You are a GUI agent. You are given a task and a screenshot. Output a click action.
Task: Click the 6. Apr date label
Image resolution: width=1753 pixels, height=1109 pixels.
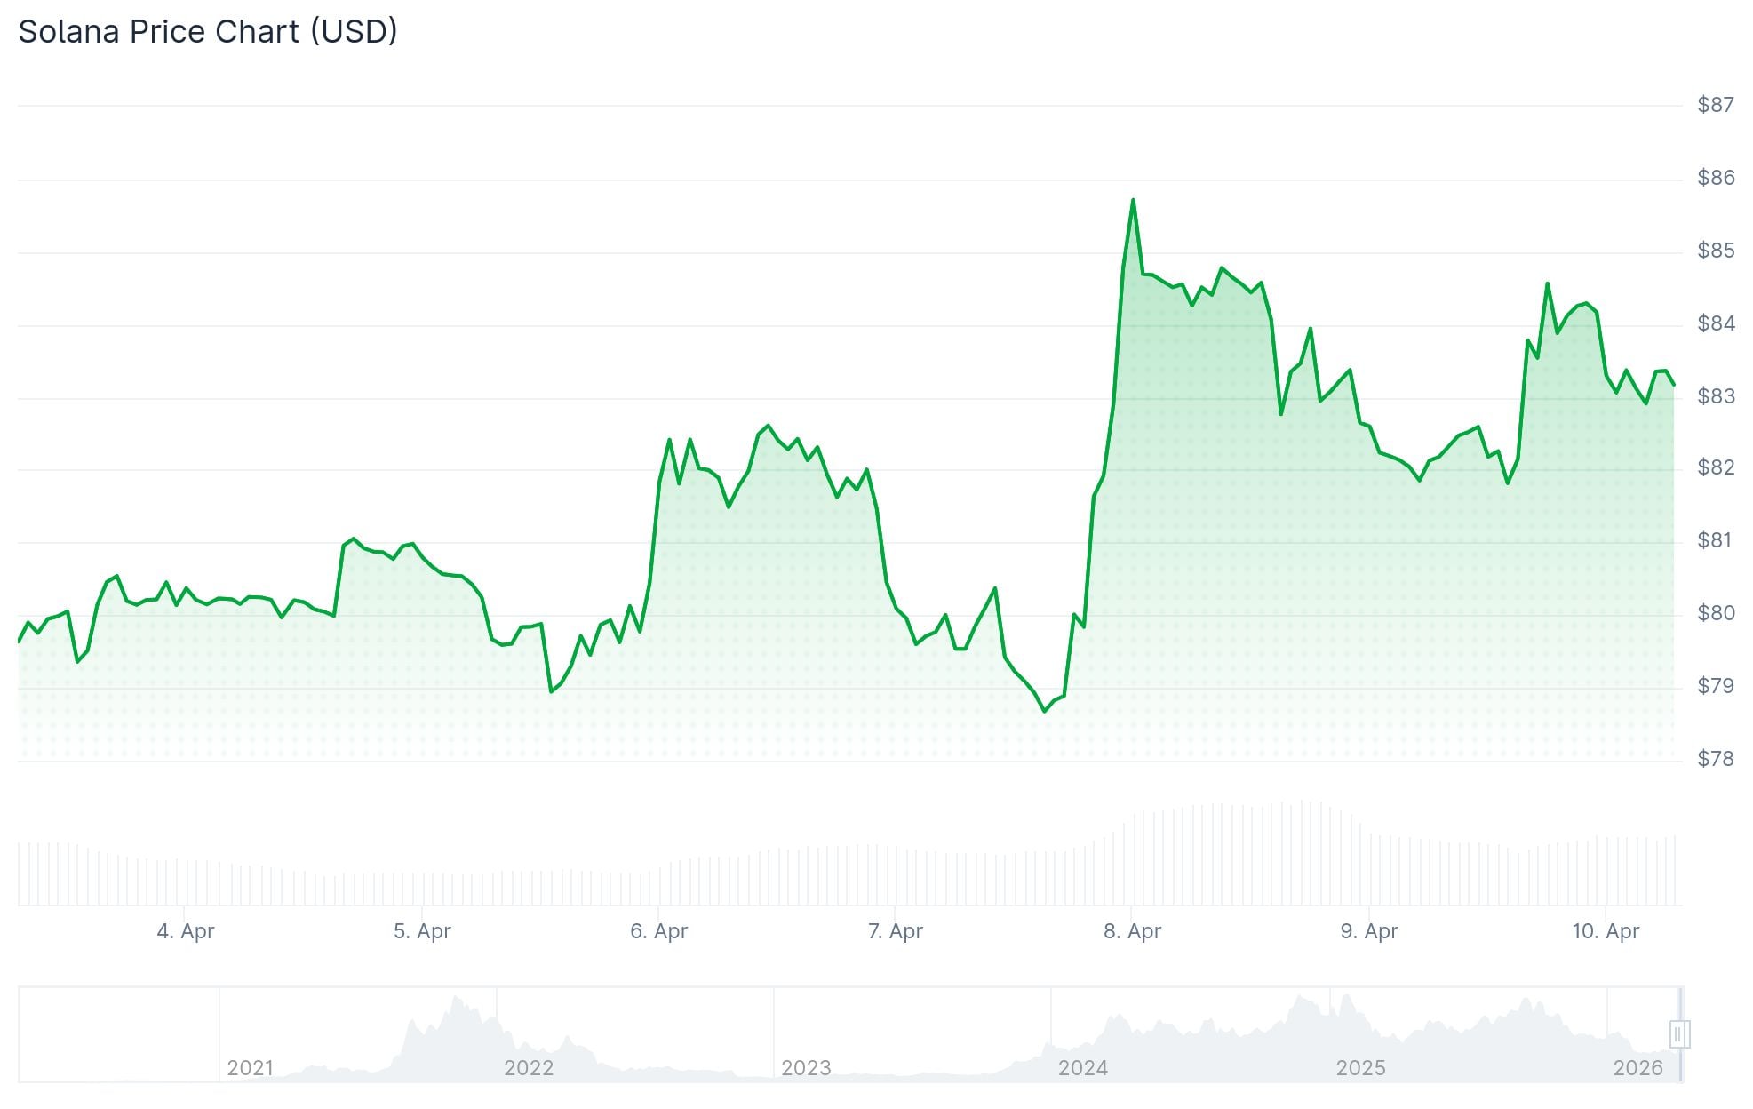(x=658, y=931)
